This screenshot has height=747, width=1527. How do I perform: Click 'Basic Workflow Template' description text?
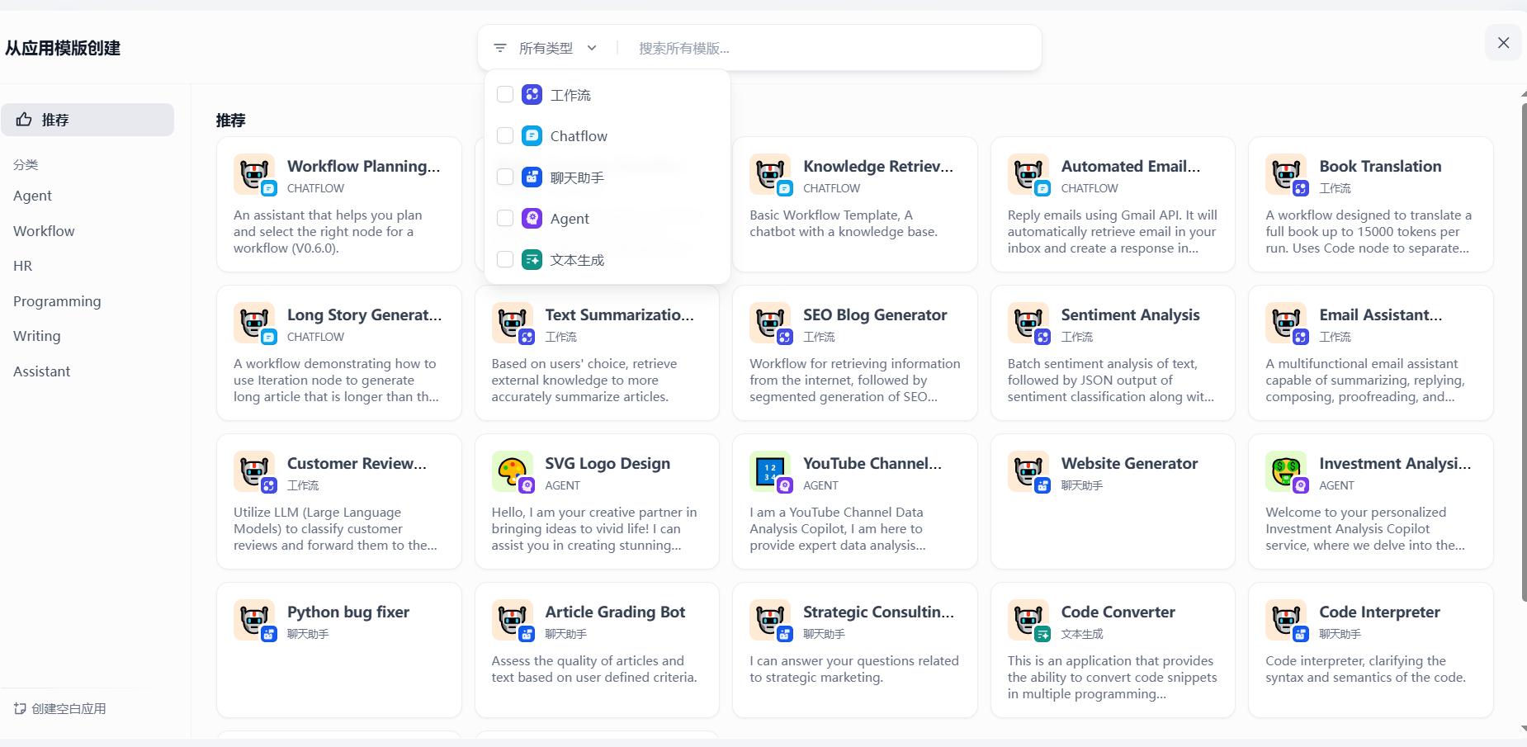click(844, 223)
